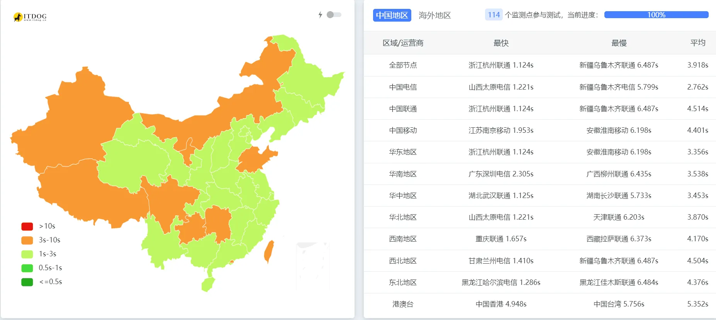Click 西藏拉萨联通 6.373s cell
Viewport: 716px width, 320px height.
pyautogui.click(x=619, y=239)
